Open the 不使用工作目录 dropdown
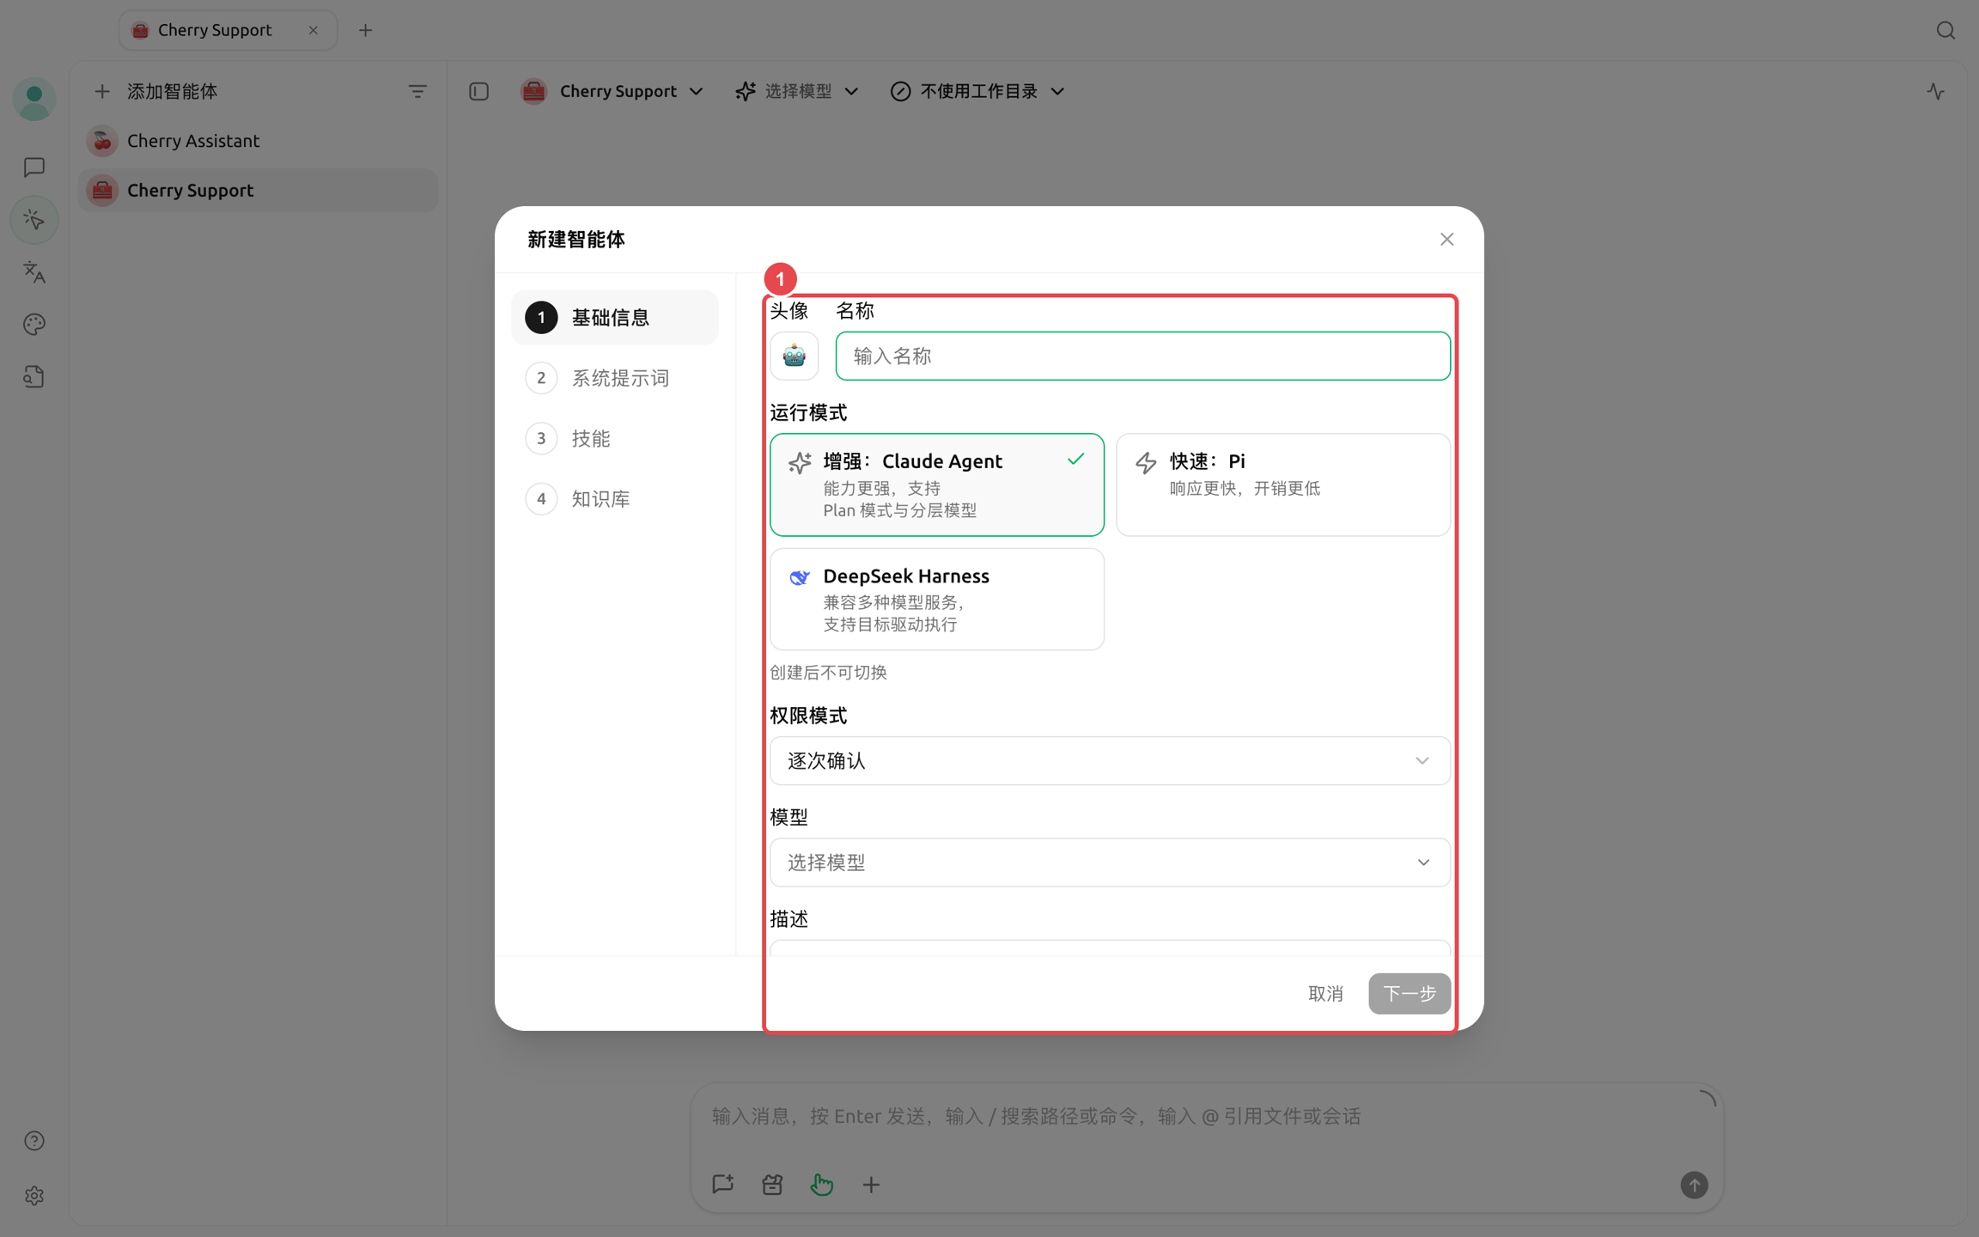The height and width of the screenshot is (1237, 1979). [x=977, y=91]
